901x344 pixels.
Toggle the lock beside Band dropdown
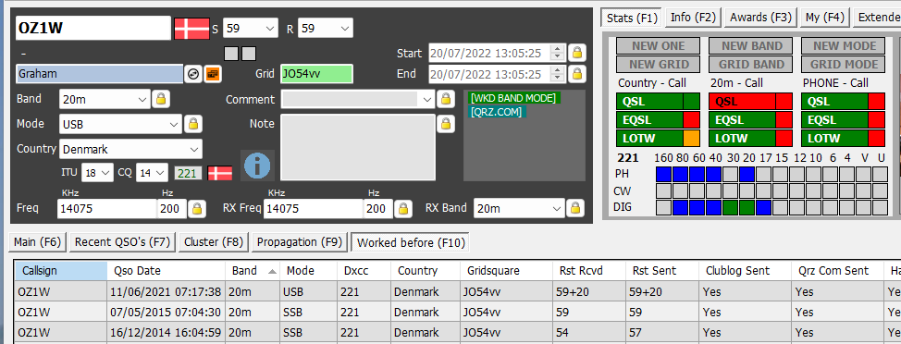pyautogui.click(x=161, y=99)
